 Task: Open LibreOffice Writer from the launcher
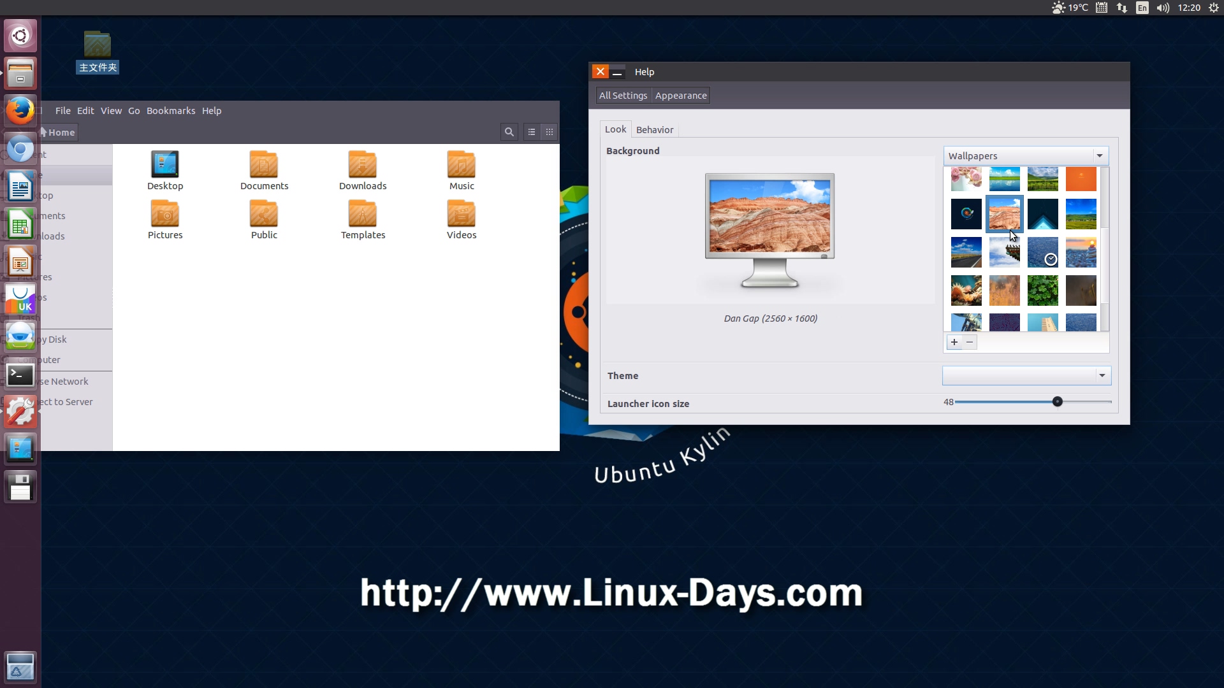pos(20,187)
